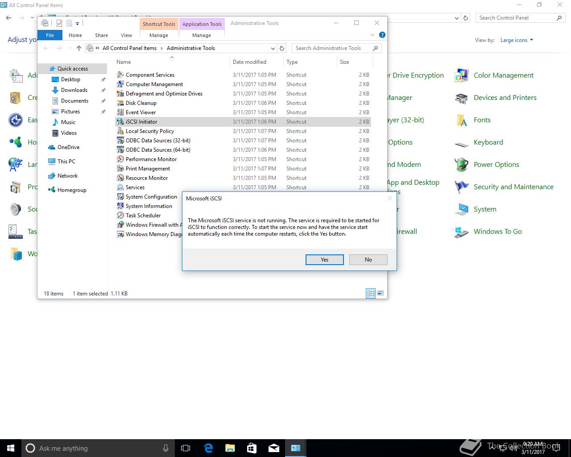This screenshot has width=571, height=457.
Task: Switch to large thumbnails view layout
Action: pos(381,293)
